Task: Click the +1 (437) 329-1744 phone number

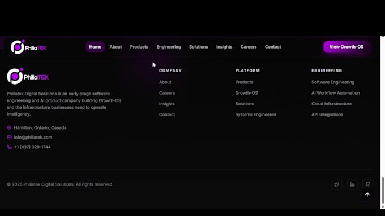Action: pyautogui.click(x=32, y=147)
